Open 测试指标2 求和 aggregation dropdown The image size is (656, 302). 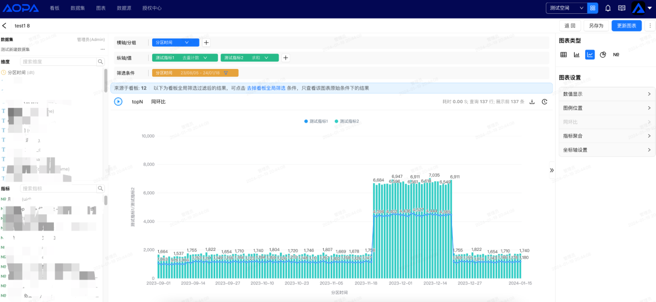pyautogui.click(x=250, y=58)
